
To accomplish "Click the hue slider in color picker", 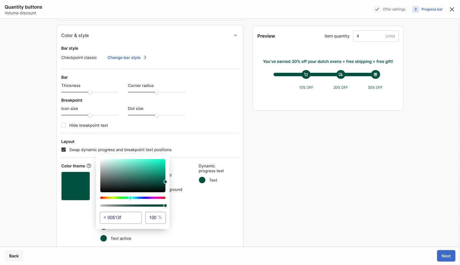I will (x=133, y=198).
